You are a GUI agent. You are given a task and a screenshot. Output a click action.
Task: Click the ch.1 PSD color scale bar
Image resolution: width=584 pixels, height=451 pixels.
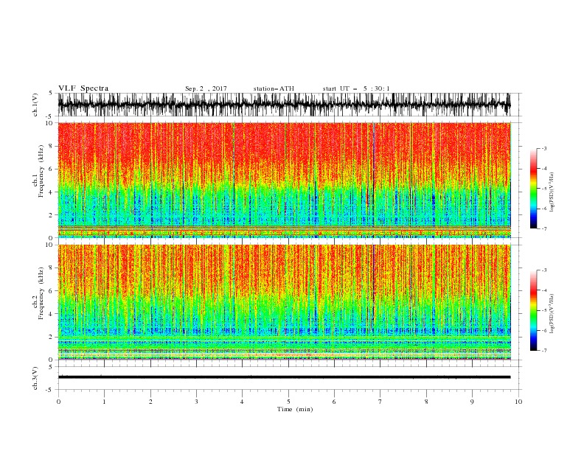pos(534,189)
